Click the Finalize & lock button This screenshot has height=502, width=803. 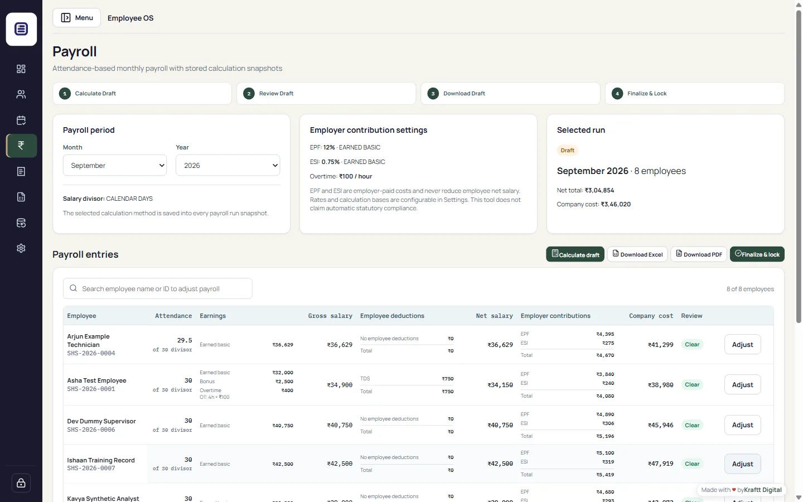click(x=757, y=254)
